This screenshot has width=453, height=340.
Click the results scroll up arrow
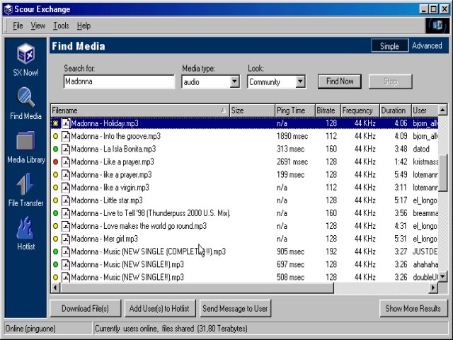(442, 110)
